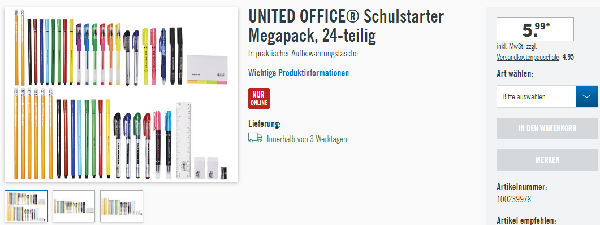Click the 5.99 price box
Image resolution: width=600 pixels, height=225 pixels.
[x=535, y=29]
